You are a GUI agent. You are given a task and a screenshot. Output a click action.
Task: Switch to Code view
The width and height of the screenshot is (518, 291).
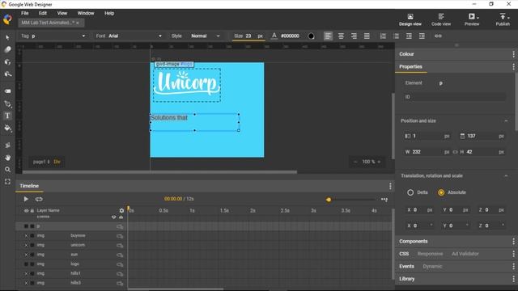click(441, 19)
